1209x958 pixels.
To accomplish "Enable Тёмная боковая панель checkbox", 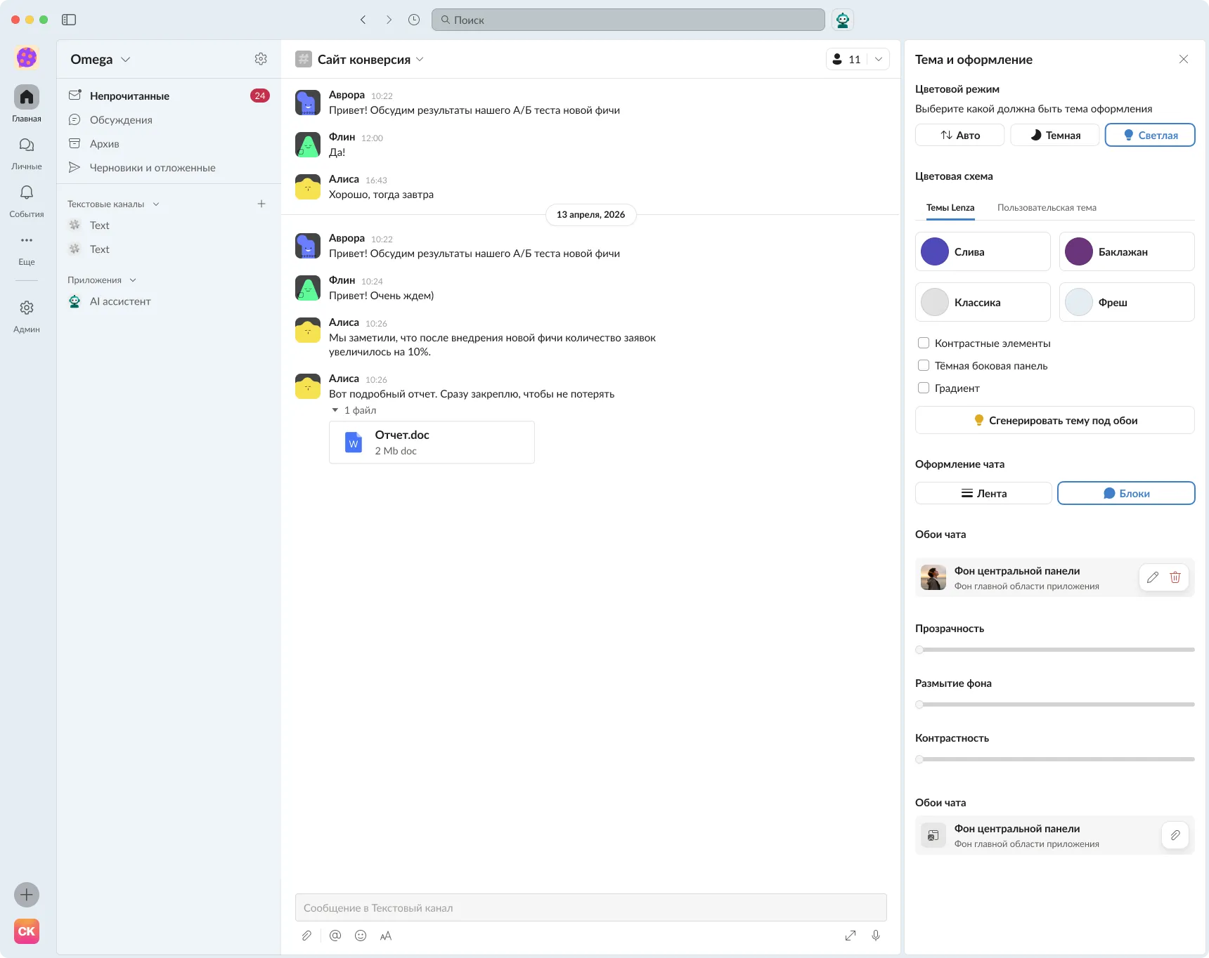I will click(924, 365).
